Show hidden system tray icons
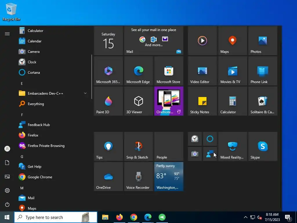The image size is (297, 223). [245, 217]
